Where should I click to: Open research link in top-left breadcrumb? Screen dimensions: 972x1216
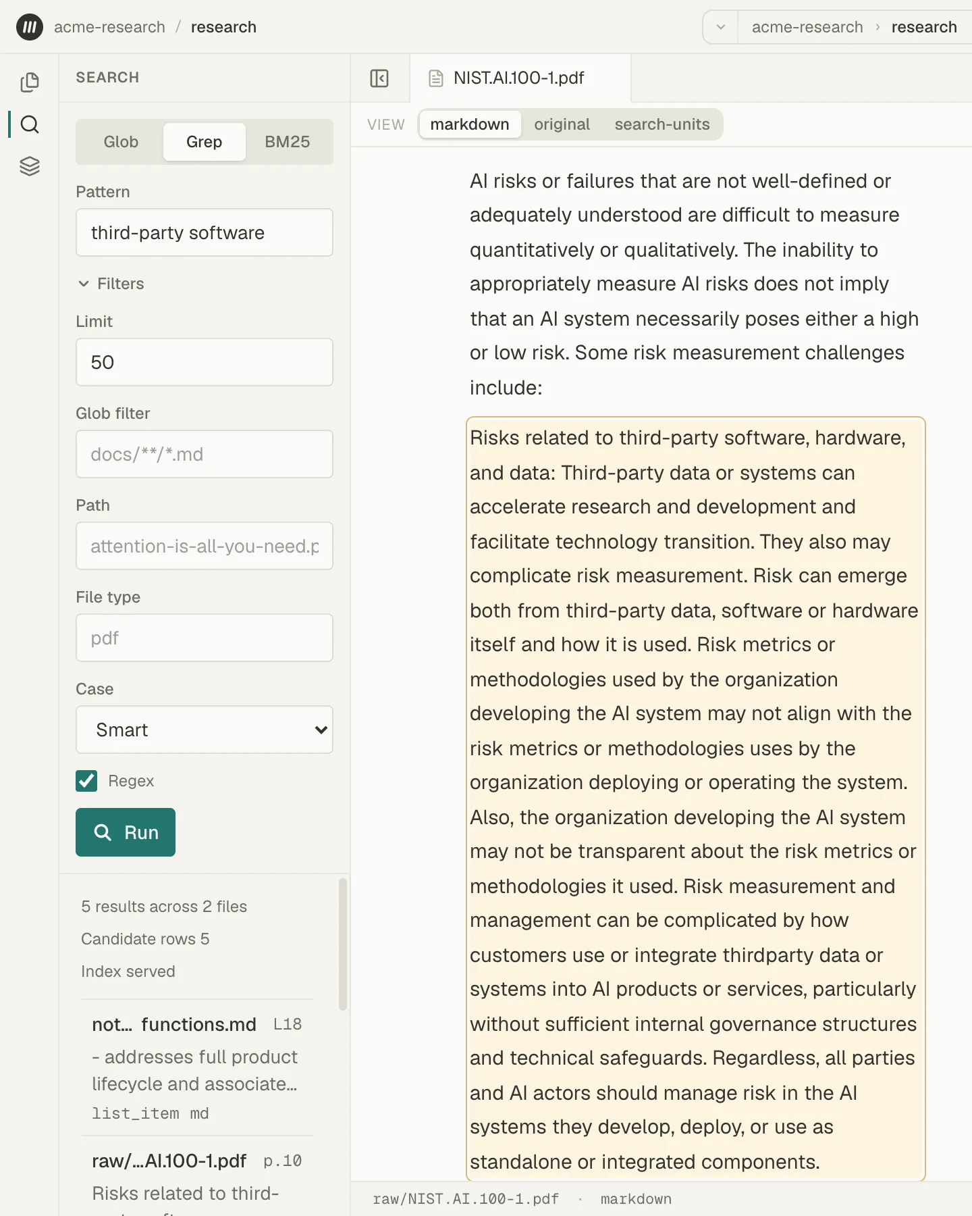(223, 27)
